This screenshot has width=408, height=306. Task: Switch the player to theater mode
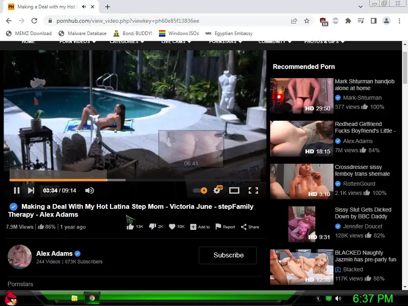(x=234, y=190)
